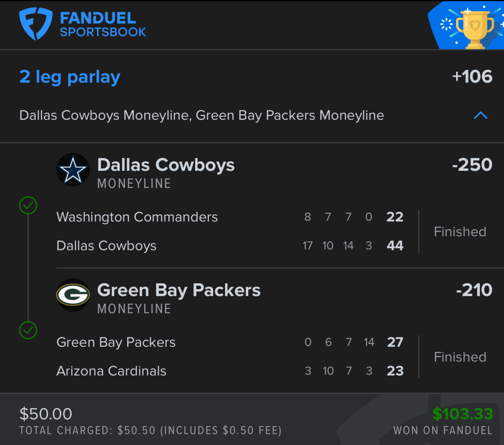Screen dimensions: 504x445
Task: Click the Finished status for the Cowboys game
Action: coord(460,232)
